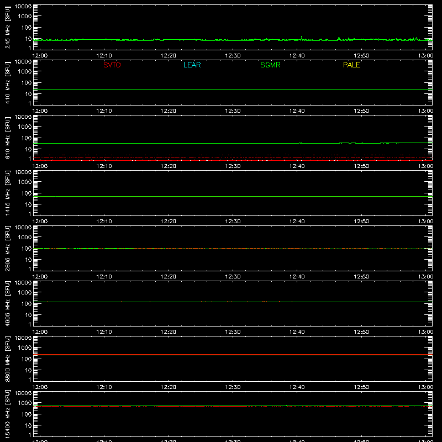Click the 13:00 time label below 410 MHz plot
Screen dimensions: 442x442
pos(425,111)
